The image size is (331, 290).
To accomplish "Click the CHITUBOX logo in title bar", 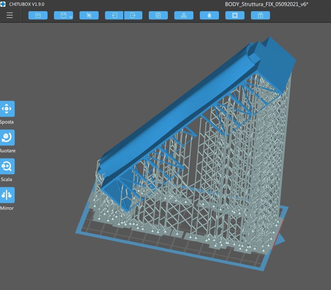I will point(3,4).
